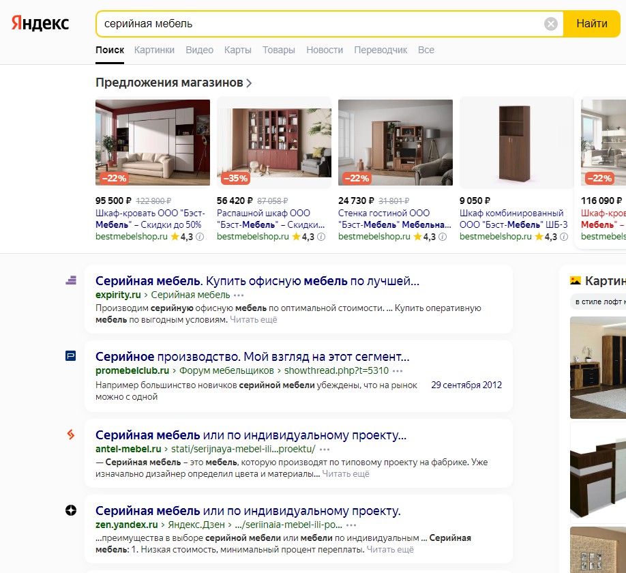Click rating info icon under Распашной шкаф
626x573 pixels.
pyautogui.click(x=321, y=237)
